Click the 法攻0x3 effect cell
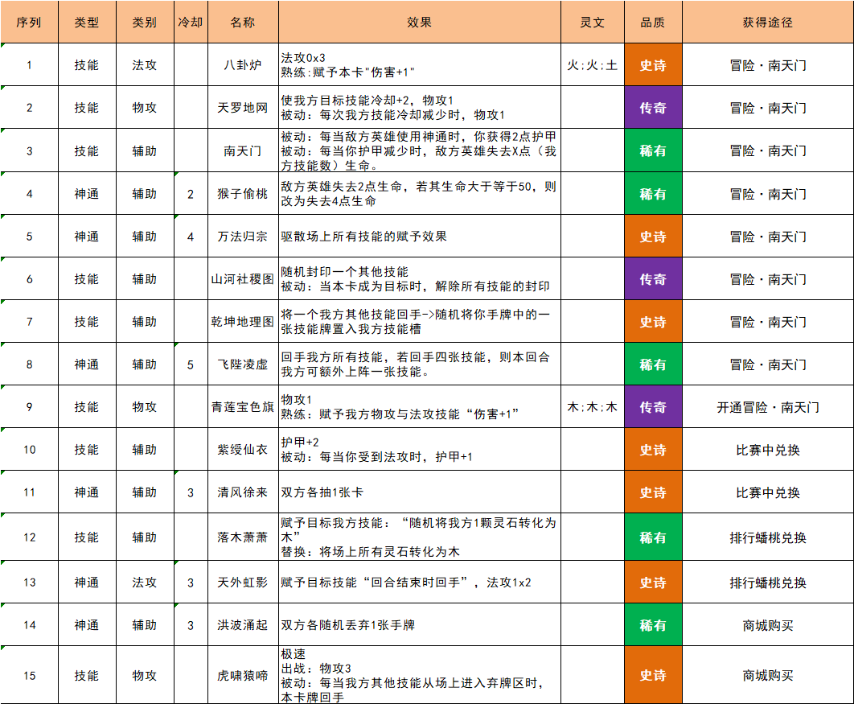The image size is (854, 704). click(420, 65)
